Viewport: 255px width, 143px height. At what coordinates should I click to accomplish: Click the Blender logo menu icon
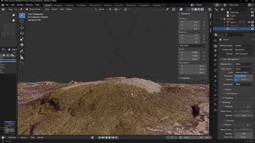3,5
